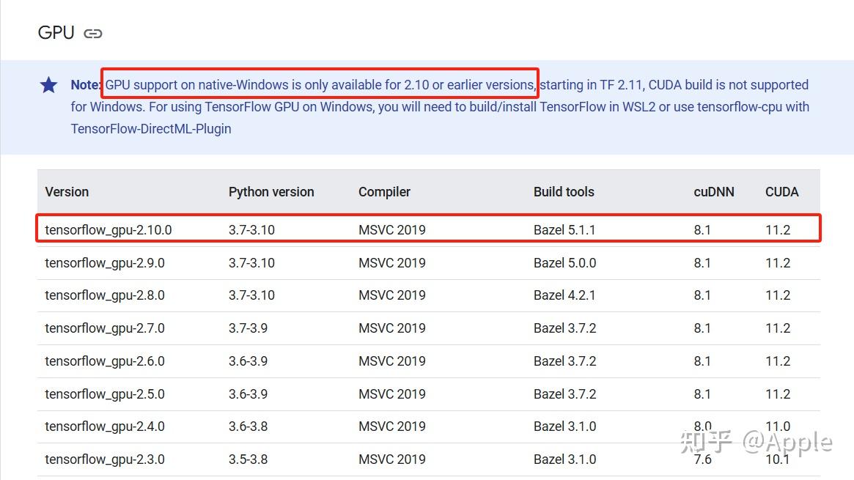Screen dimensions: 854x480
Task: Click the cuDNN value 7.6 for version 2.3.0
Action: pos(703,459)
